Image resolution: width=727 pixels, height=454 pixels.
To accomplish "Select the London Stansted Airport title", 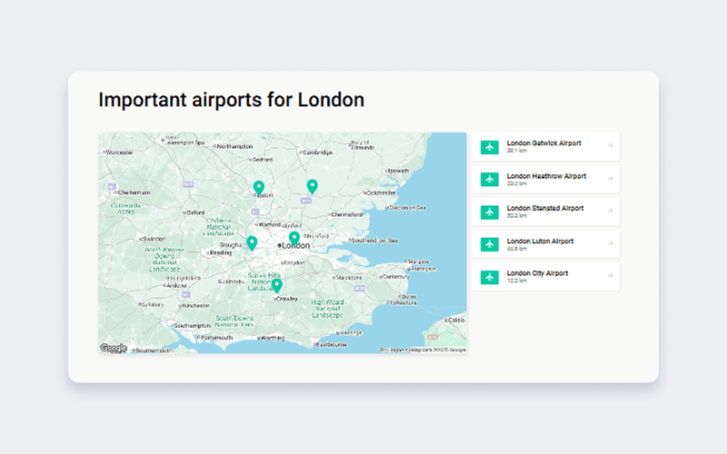I will click(x=545, y=208).
